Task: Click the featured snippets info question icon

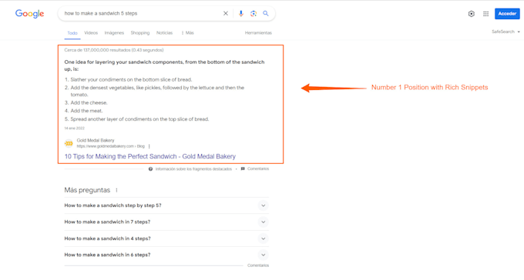Action: click(x=150, y=169)
